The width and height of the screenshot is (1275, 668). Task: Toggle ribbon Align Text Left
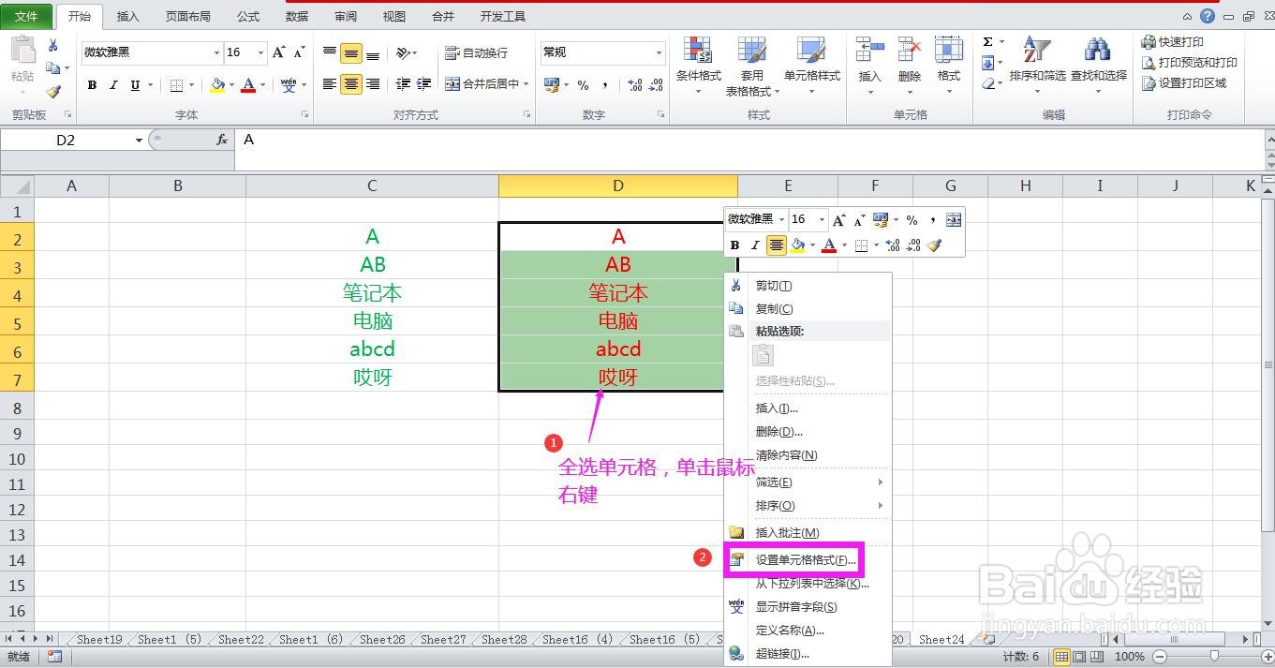330,84
